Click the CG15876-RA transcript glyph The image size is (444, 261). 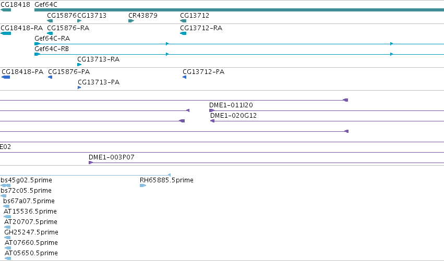pyautogui.click(x=50, y=33)
